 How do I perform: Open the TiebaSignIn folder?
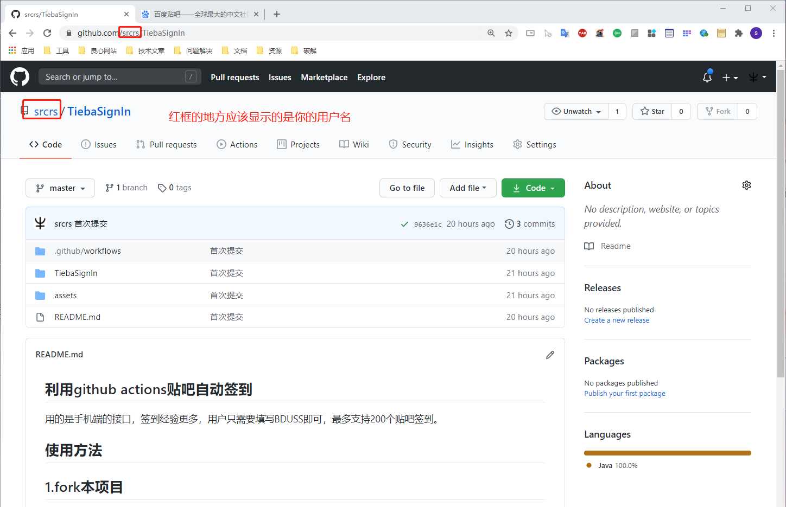(76, 273)
